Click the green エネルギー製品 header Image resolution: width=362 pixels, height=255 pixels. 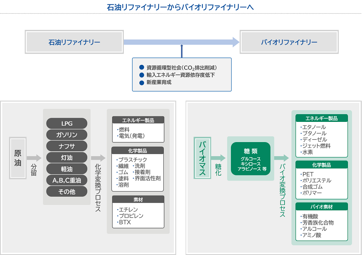(x=322, y=118)
